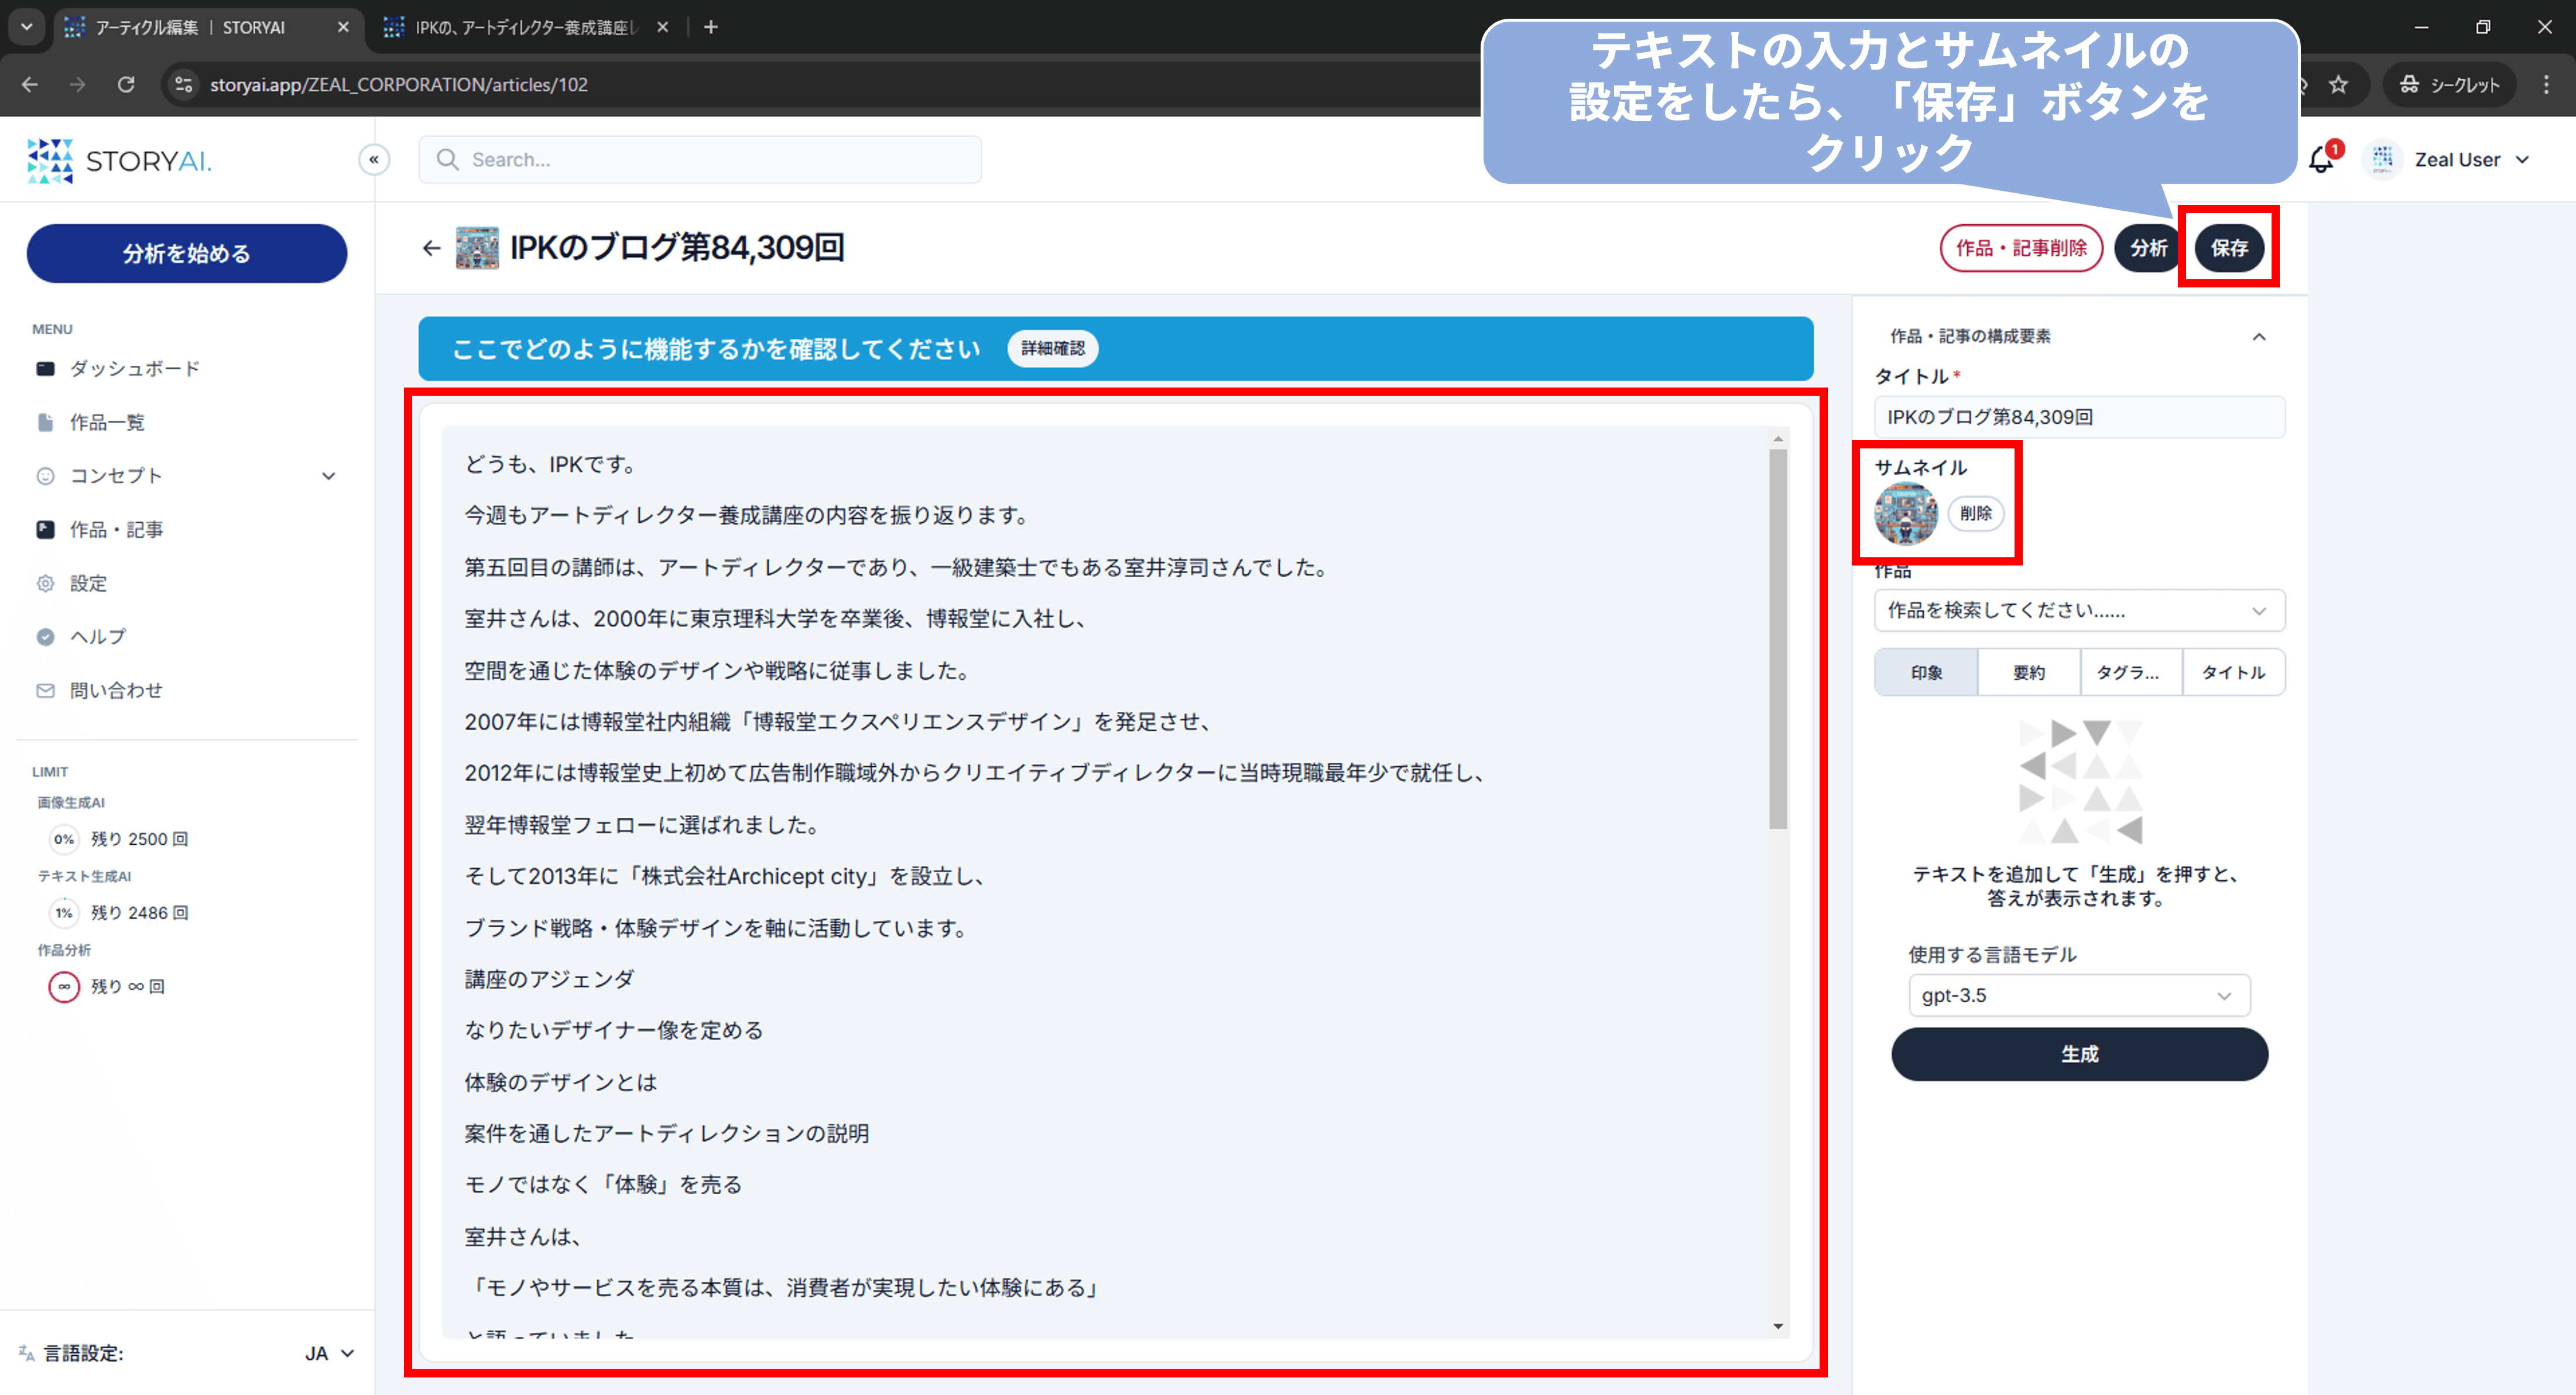
Task: Open the 作品一覧 menu item
Action: click(107, 422)
